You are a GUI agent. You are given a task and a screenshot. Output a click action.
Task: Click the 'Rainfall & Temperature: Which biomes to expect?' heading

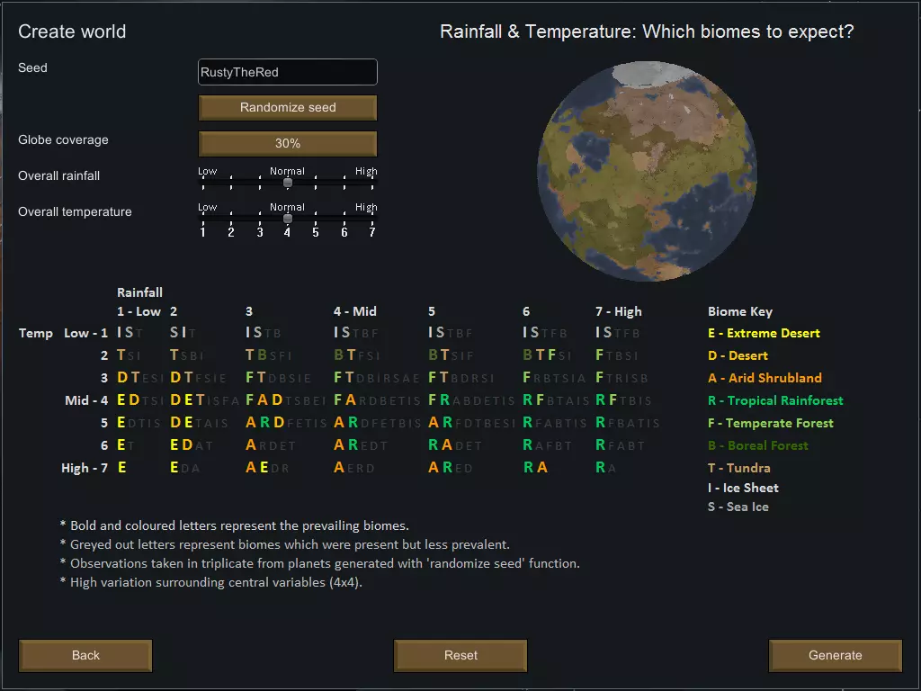647,31
